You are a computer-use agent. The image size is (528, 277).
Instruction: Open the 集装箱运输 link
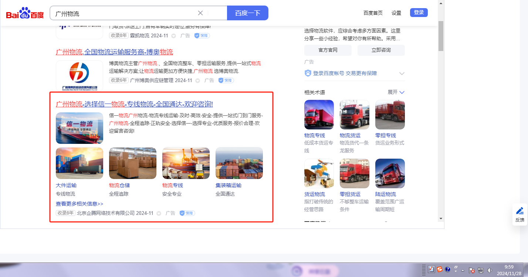coord(229,185)
